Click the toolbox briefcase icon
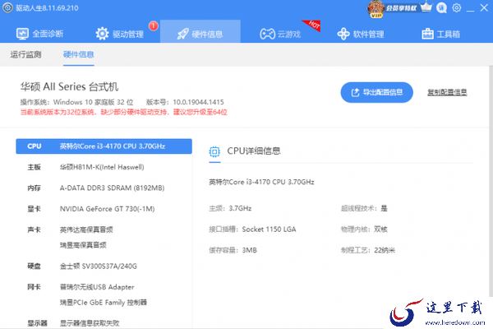This screenshot has width=493, height=329. coord(427,34)
